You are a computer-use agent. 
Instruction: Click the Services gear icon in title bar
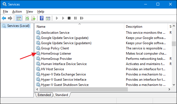point(5,4)
